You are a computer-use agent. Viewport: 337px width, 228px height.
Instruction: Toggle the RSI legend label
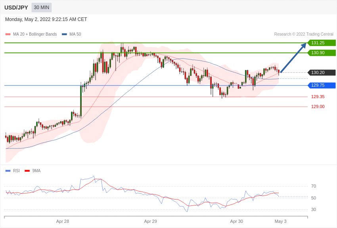pos(16,171)
